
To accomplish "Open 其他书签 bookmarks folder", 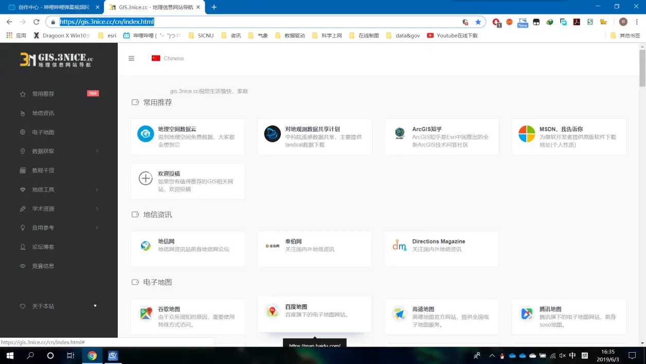I will (x=625, y=36).
